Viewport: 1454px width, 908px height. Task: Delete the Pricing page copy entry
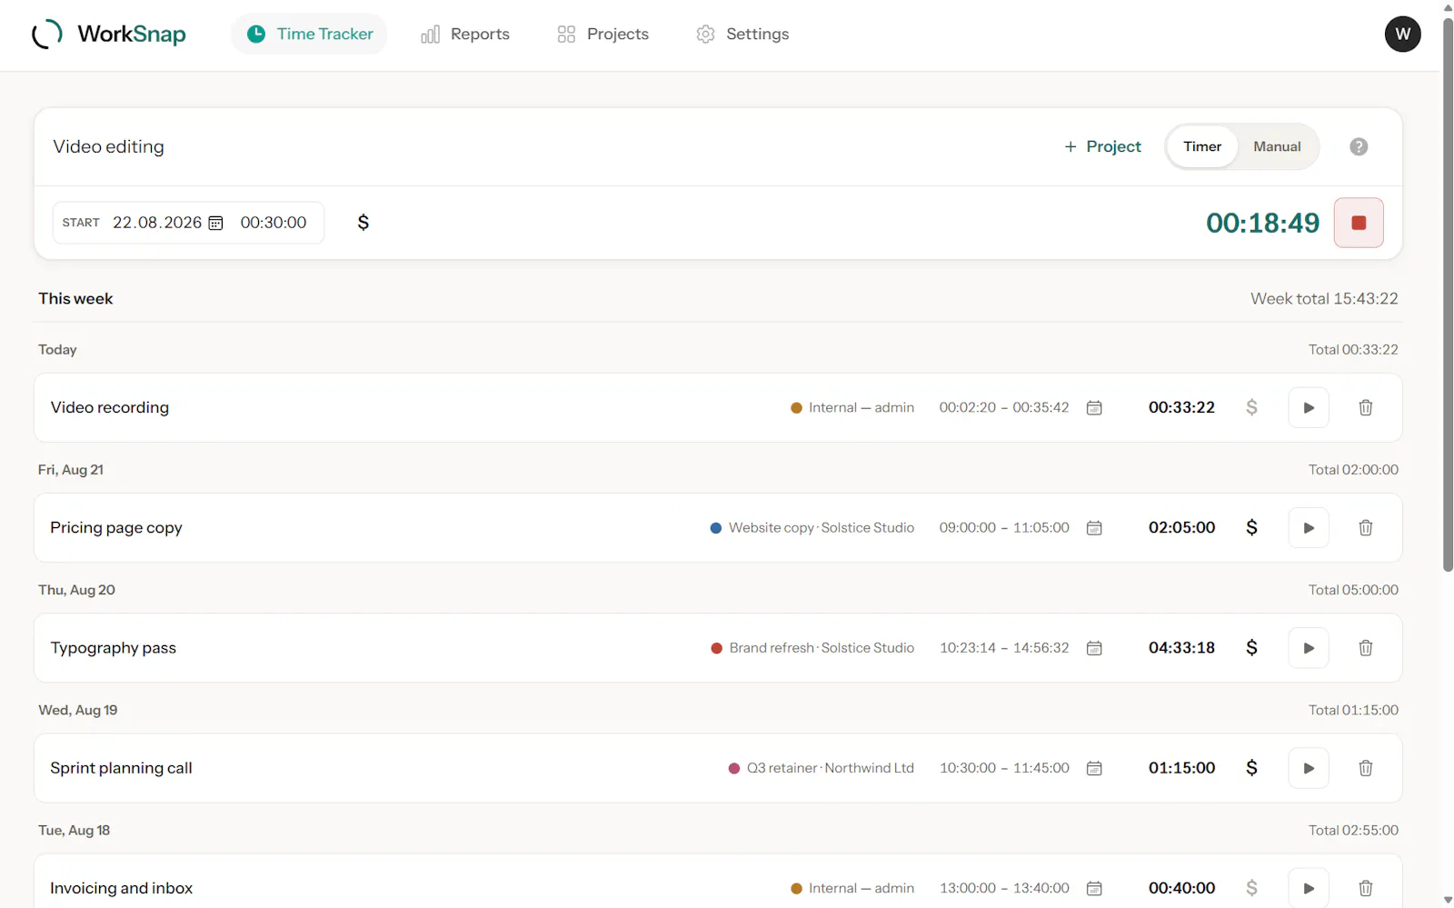pyautogui.click(x=1365, y=528)
